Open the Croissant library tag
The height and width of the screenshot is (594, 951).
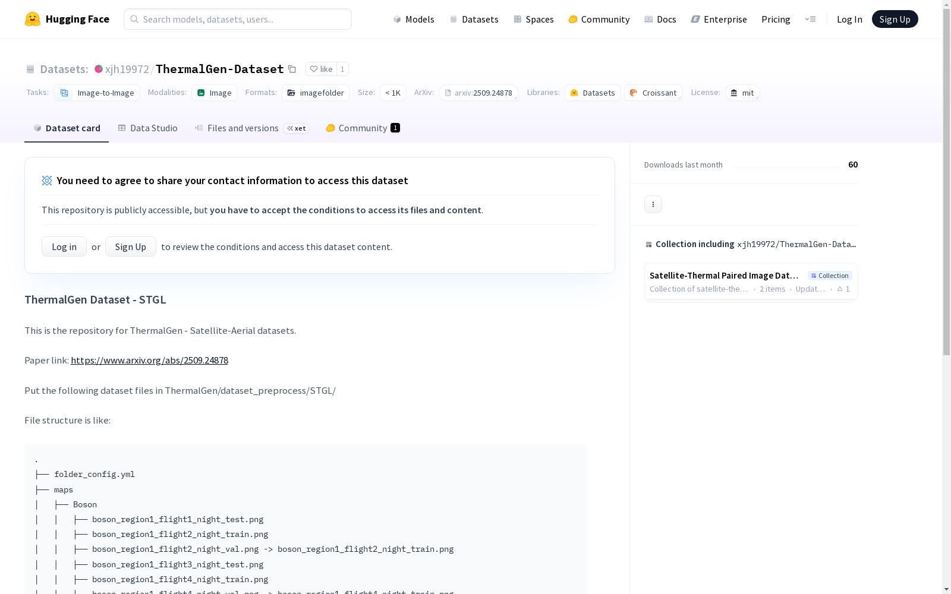pyautogui.click(x=653, y=93)
